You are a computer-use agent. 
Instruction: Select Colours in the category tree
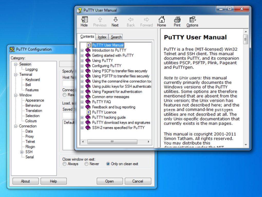(31, 121)
